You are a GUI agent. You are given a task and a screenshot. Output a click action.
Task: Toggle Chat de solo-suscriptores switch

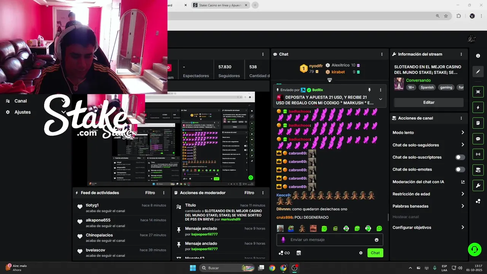(x=460, y=157)
